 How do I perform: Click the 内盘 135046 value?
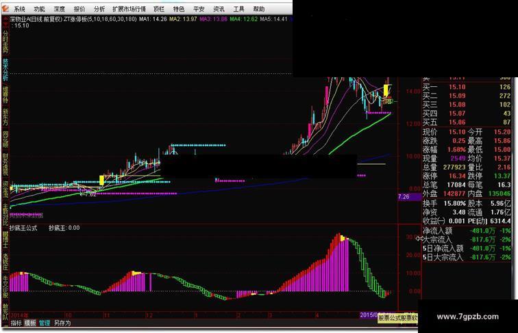tap(500, 194)
